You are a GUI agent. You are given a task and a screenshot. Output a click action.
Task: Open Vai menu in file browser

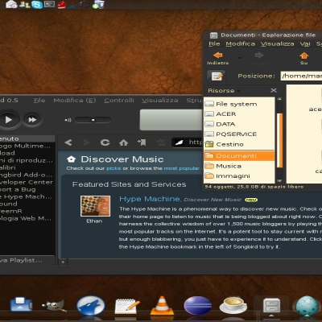pos(305,44)
